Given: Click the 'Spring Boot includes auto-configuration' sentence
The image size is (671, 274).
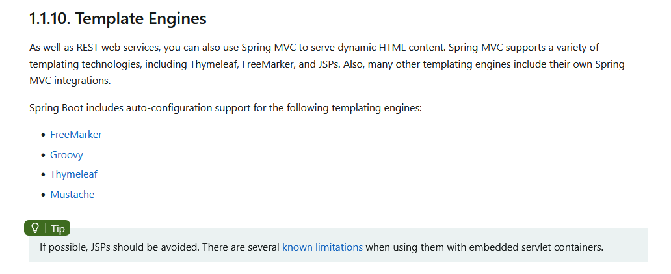Looking at the screenshot, I should [x=121, y=108].
